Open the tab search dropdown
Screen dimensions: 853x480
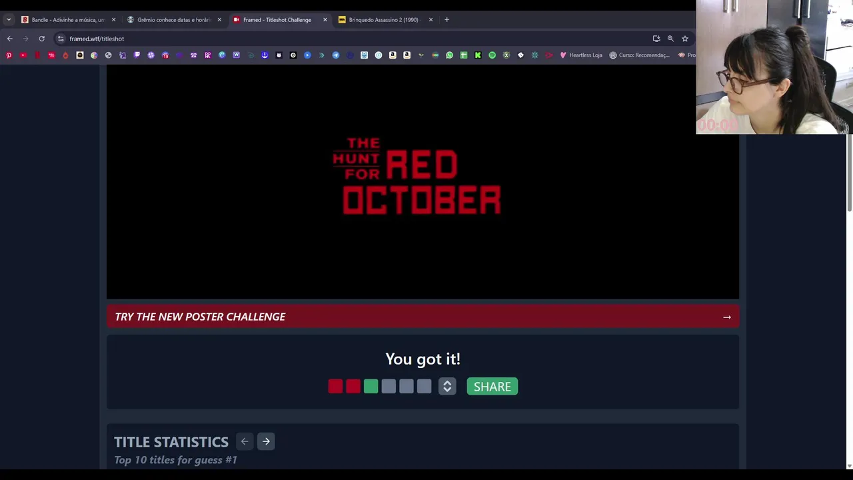coord(9,19)
